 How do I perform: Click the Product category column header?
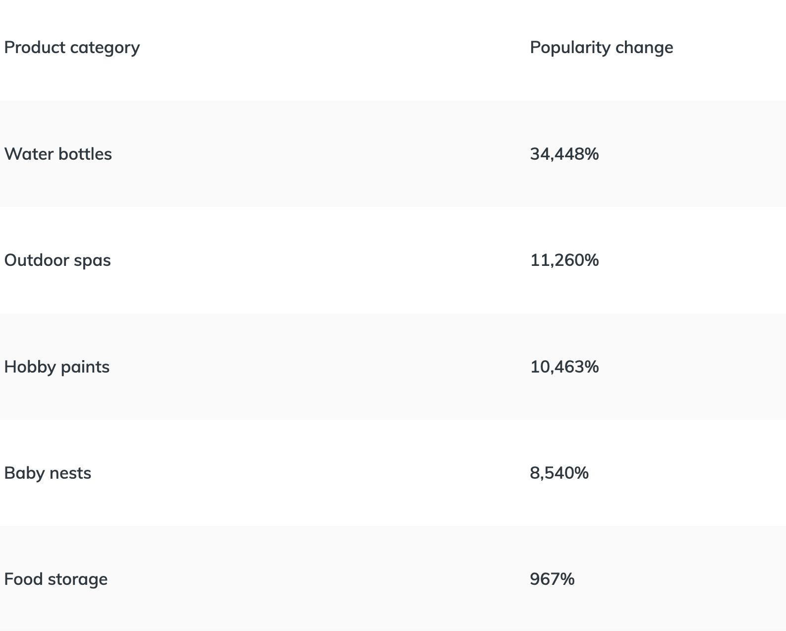click(x=72, y=48)
